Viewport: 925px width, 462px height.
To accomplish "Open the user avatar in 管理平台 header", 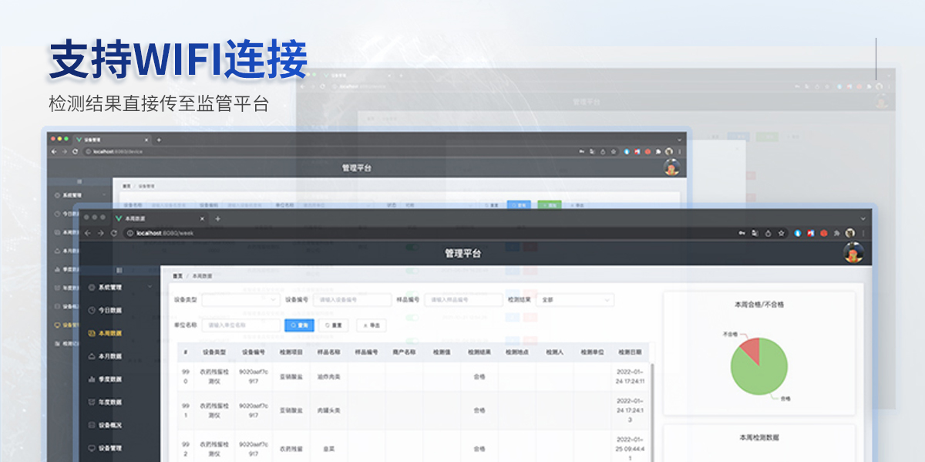I will (x=853, y=253).
